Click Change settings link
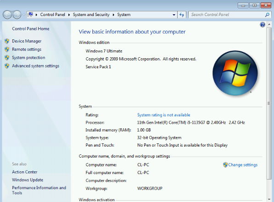274x202 pixels. (x=243, y=165)
